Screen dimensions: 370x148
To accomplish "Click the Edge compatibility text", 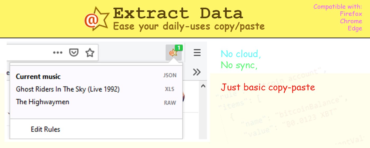I will [355, 28].
